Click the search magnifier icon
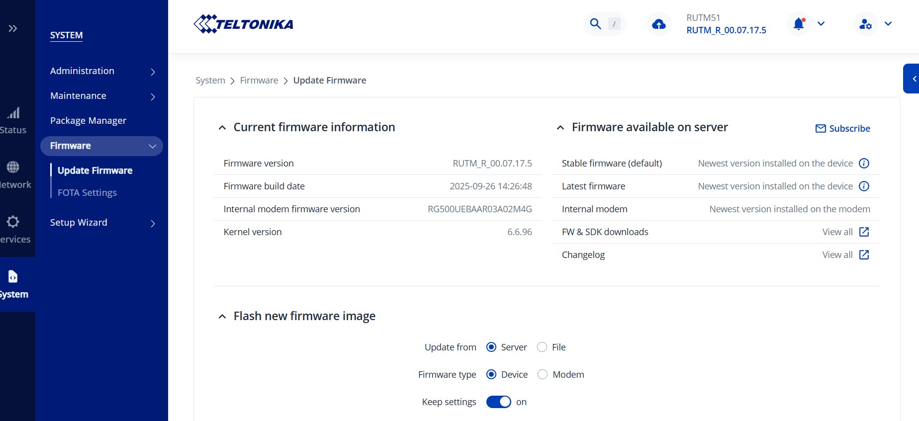 pyautogui.click(x=595, y=24)
